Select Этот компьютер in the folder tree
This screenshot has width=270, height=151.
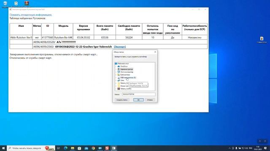127,72
